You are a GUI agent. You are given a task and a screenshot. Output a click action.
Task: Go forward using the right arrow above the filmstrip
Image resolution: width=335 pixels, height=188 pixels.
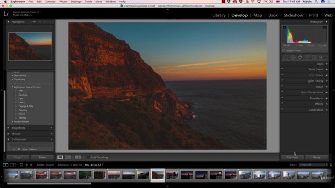tap(31, 165)
